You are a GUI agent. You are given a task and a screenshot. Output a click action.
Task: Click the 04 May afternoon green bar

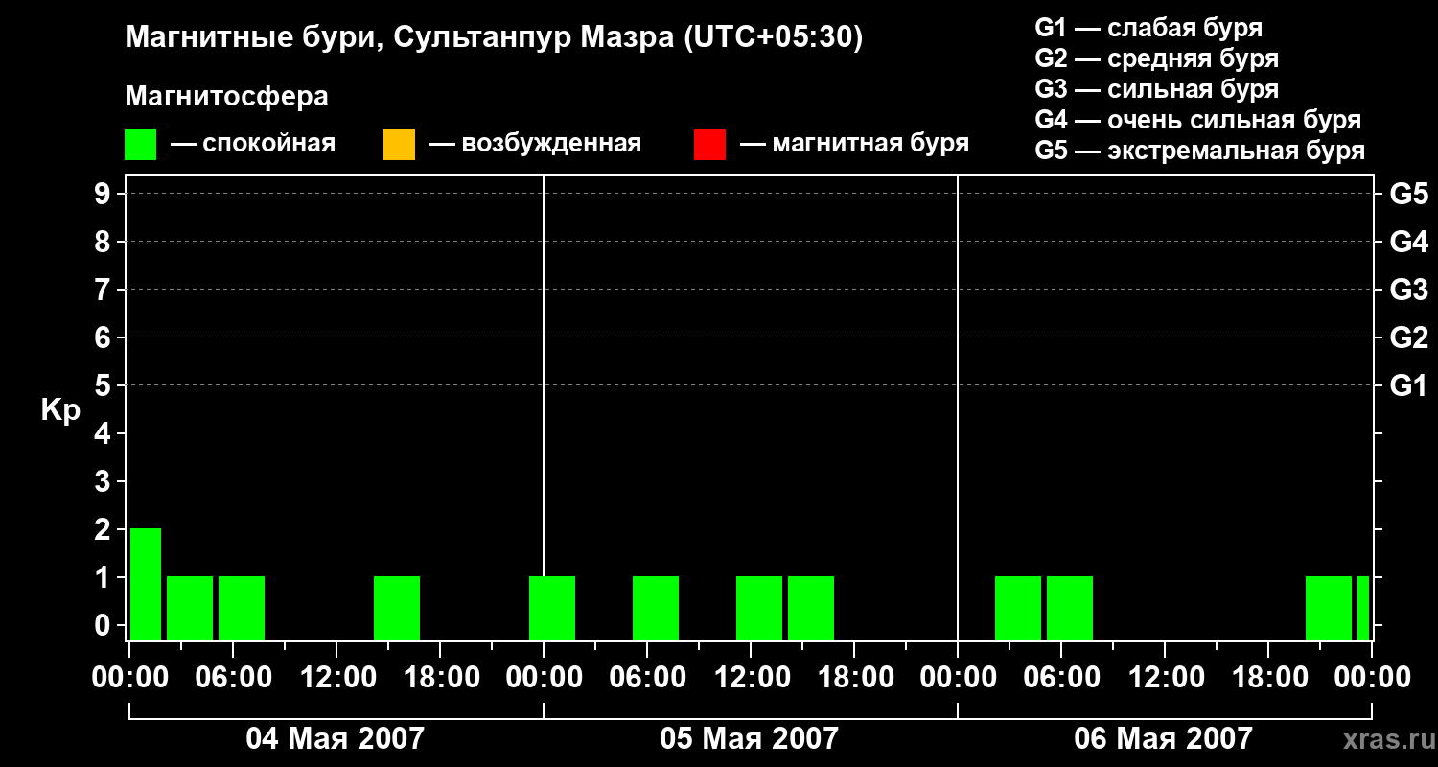pos(397,608)
